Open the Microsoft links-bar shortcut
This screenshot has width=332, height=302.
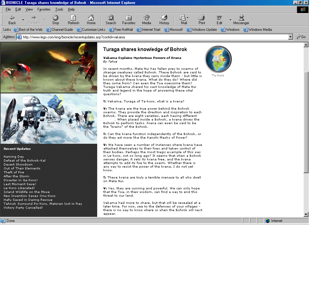(174, 30)
